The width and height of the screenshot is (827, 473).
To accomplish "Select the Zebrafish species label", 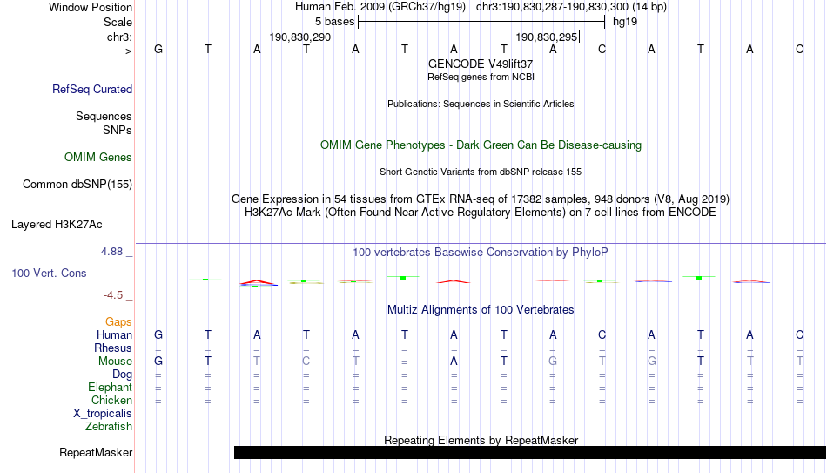I will click(109, 427).
